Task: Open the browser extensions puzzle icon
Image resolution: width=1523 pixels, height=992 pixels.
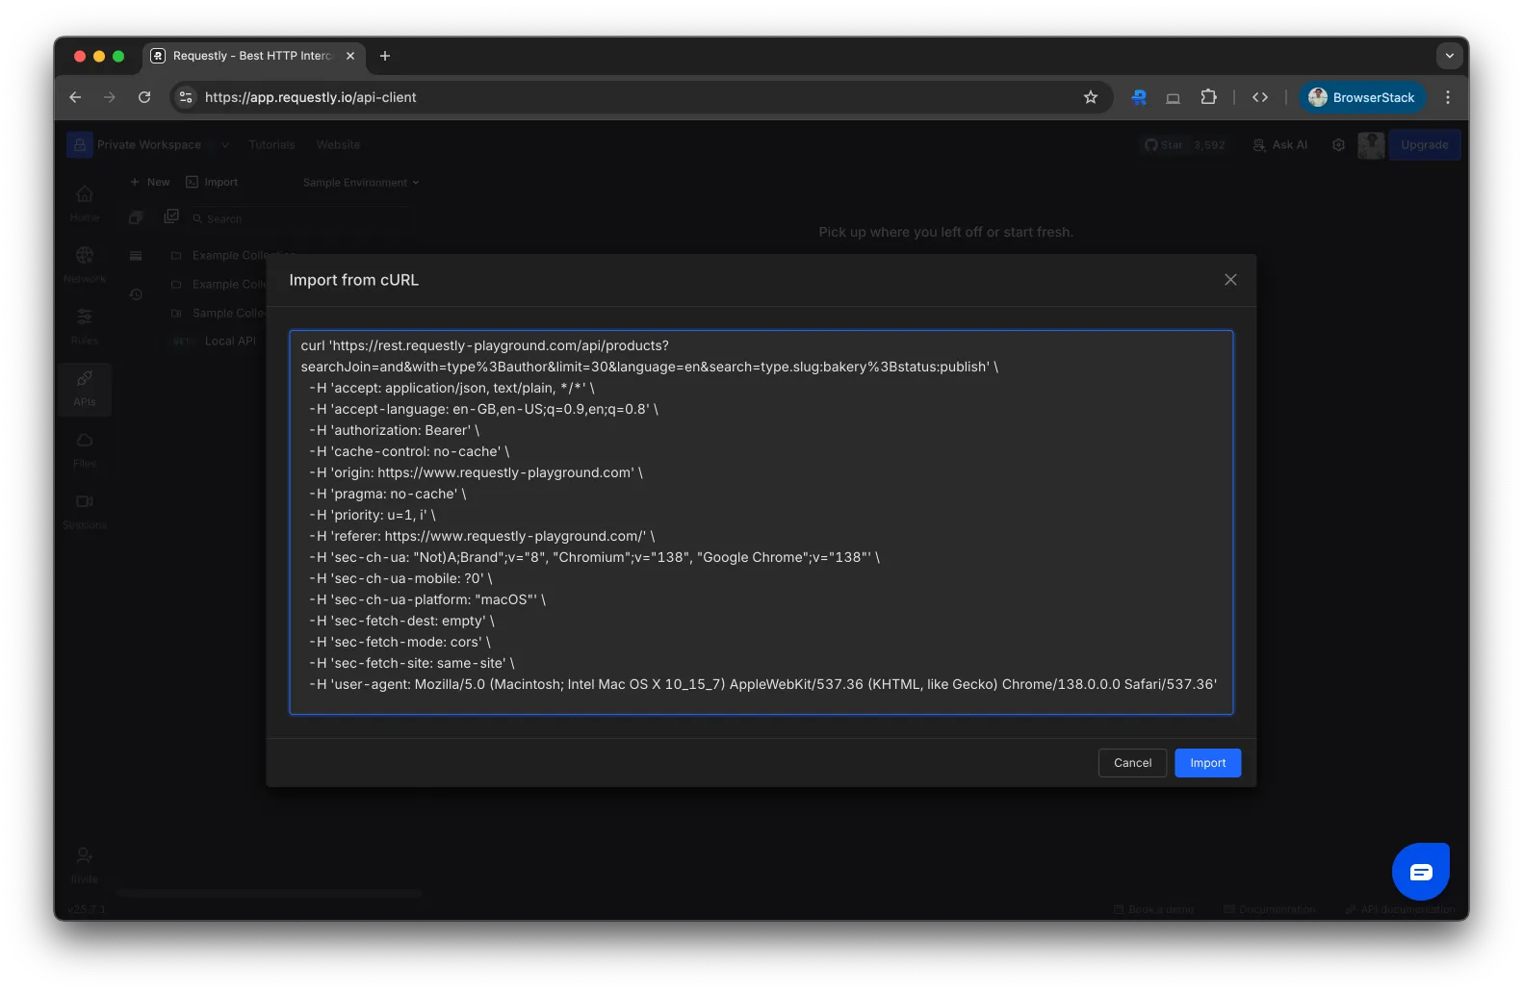Action: tap(1208, 97)
